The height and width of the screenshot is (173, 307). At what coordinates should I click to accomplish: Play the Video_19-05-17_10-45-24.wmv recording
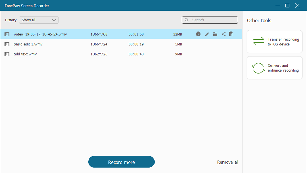198,34
